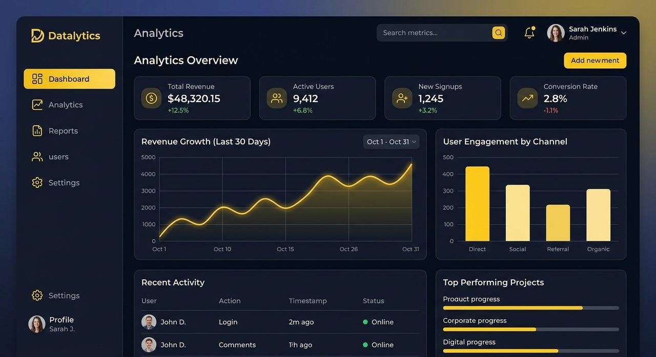
Task: Click the Active Users 9,412 value
Action: 305,99
